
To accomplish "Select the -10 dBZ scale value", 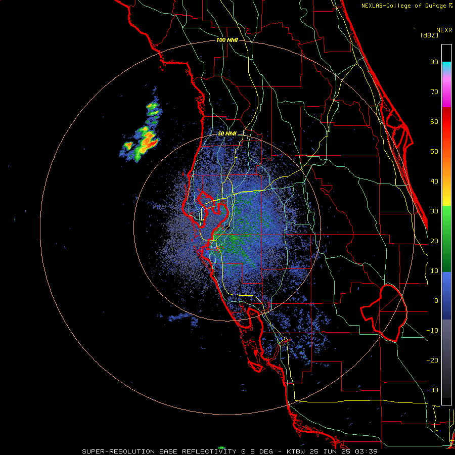I will click(x=432, y=331).
